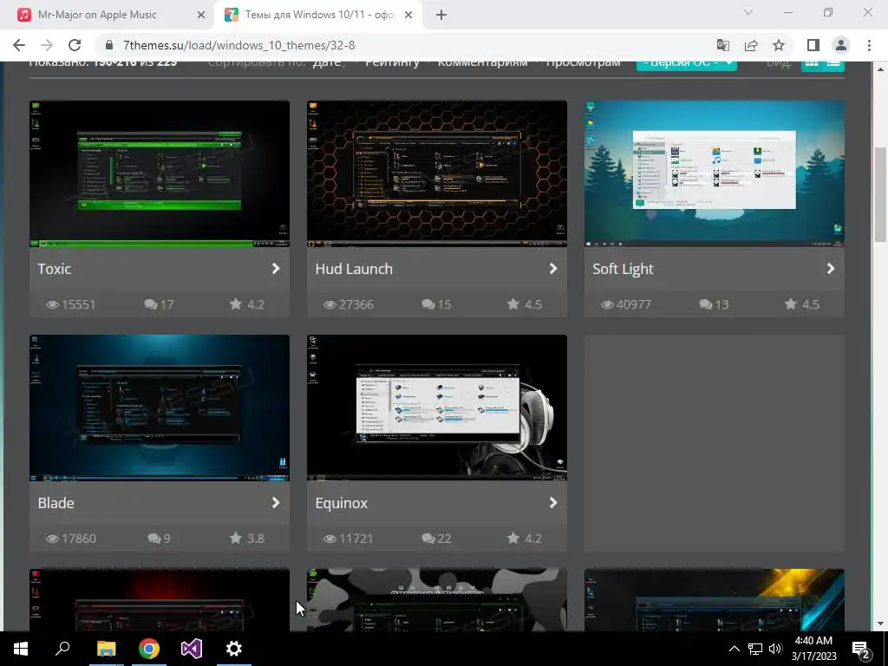Click the star icon under Equinox
Viewport: 888px width, 666px height.
[513, 538]
